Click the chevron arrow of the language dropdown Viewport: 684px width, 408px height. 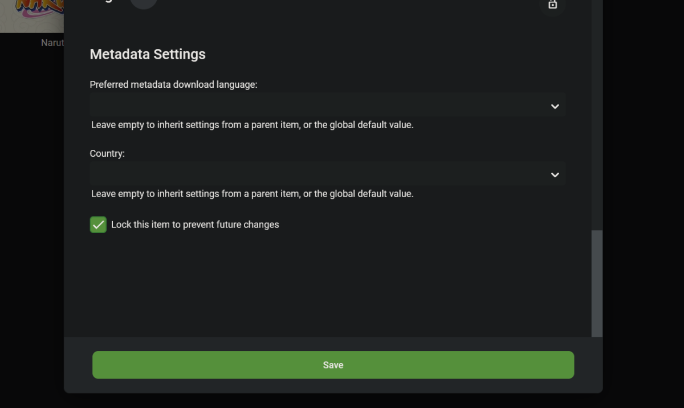pos(555,107)
